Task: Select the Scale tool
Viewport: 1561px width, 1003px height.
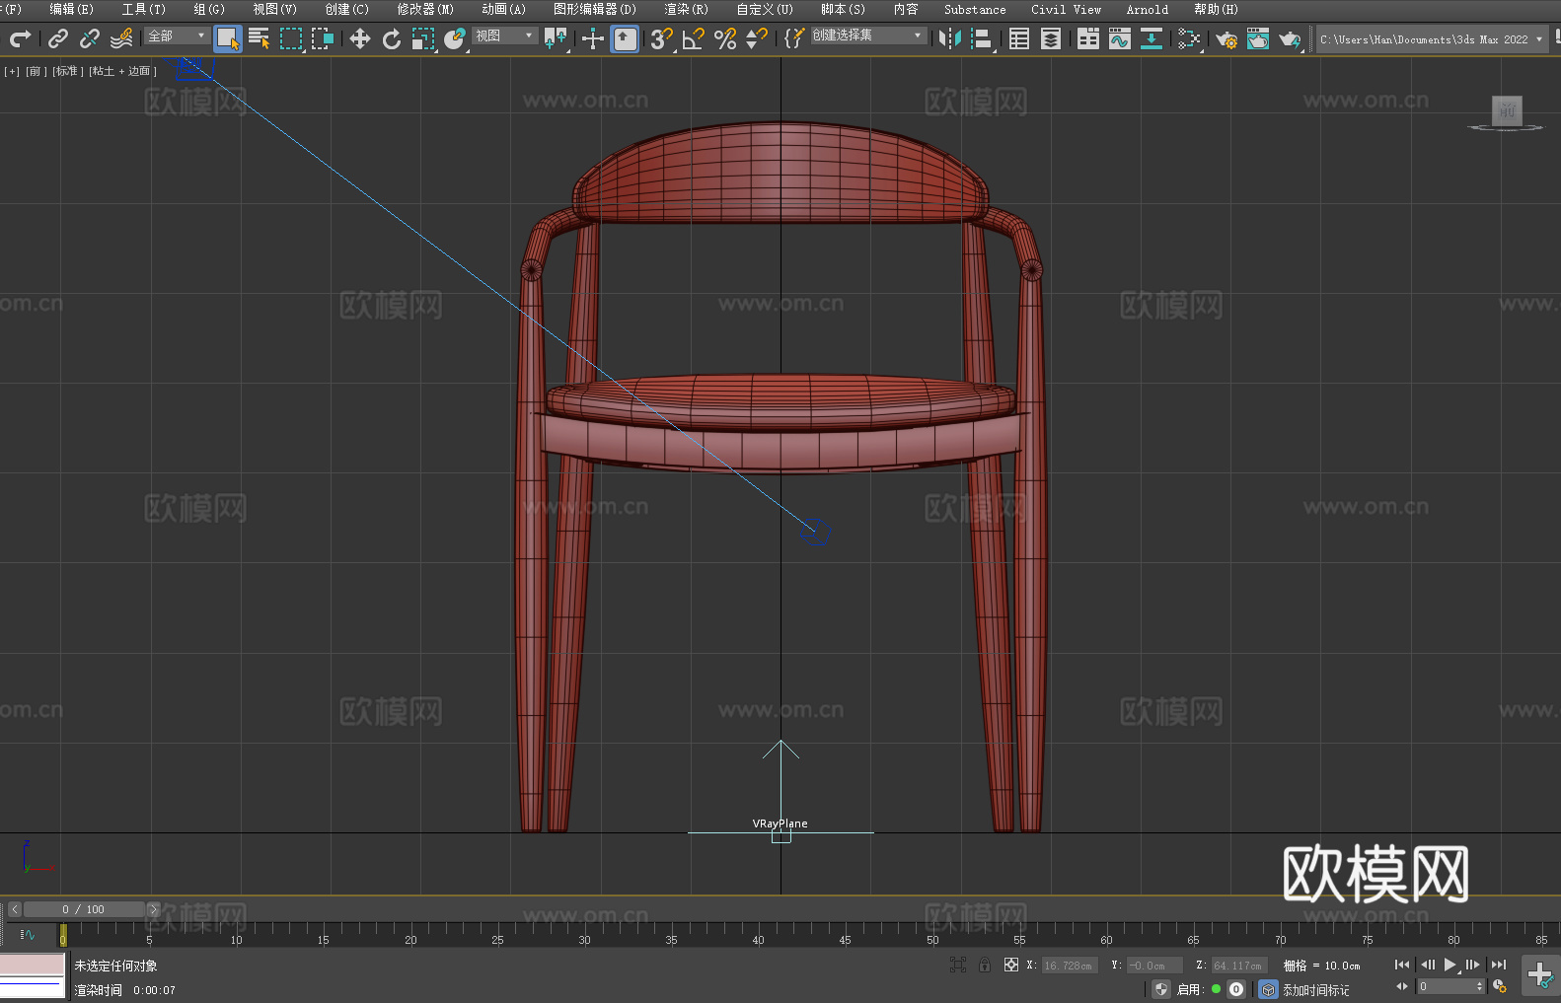Action: coord(423,38)
